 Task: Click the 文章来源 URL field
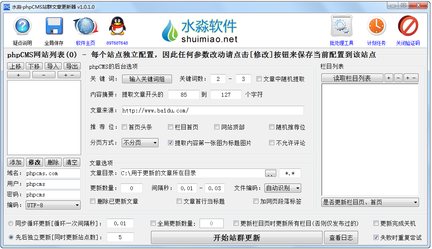pyautogui.click(x=213, y=110)
